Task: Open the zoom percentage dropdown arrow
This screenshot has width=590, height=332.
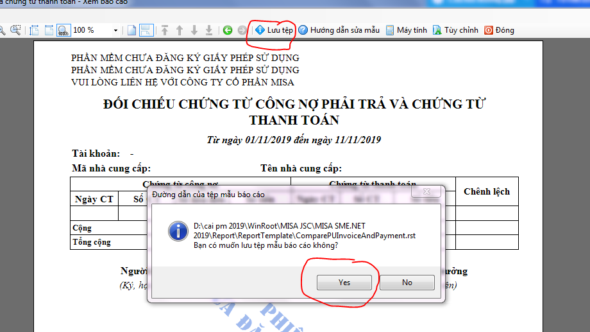Action: tap(115, 31)
